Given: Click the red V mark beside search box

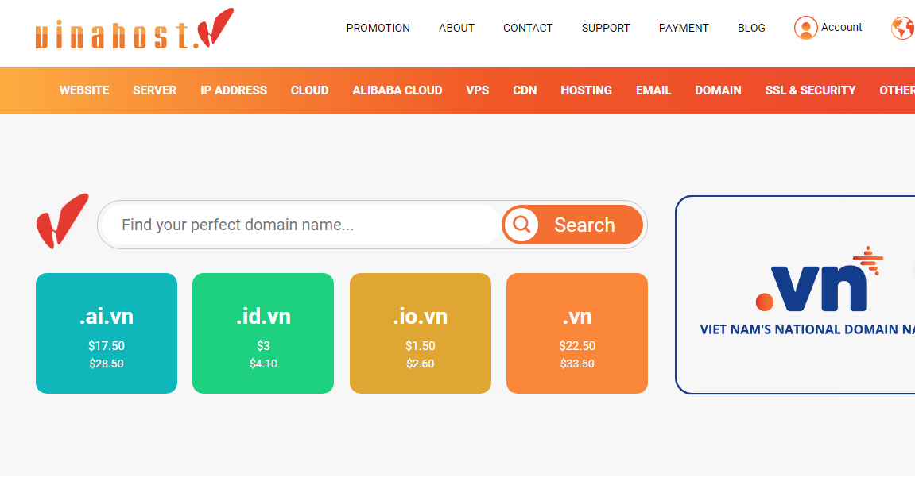Looking at the screenshot, I should (63, 221).
